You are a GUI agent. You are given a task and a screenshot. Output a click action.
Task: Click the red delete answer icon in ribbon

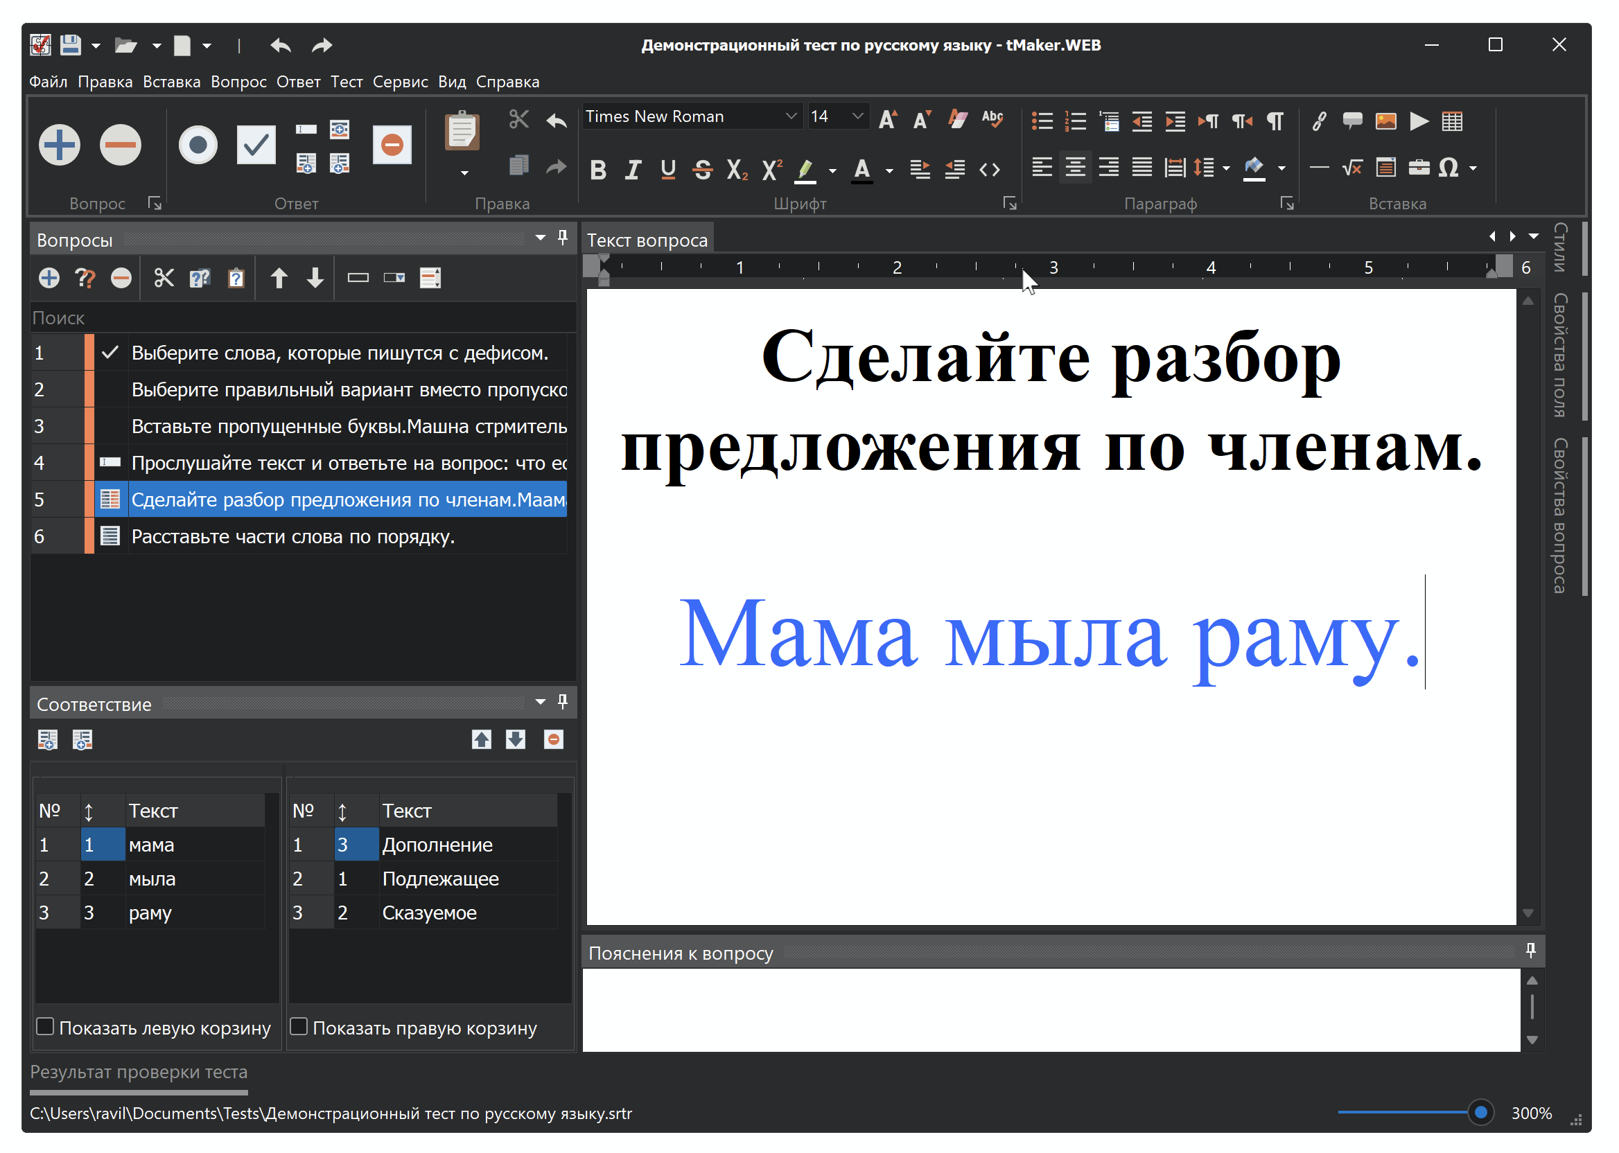pyautogui.click(x=392, y=145)
